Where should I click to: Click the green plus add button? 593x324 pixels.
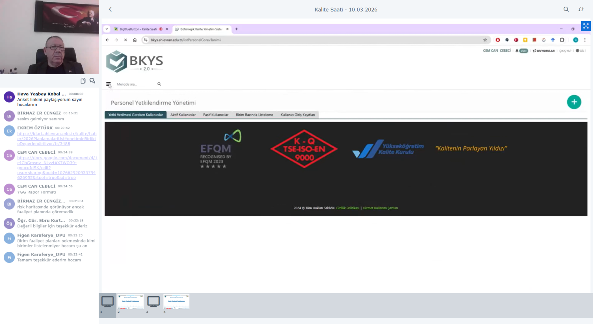coord(574,102)
